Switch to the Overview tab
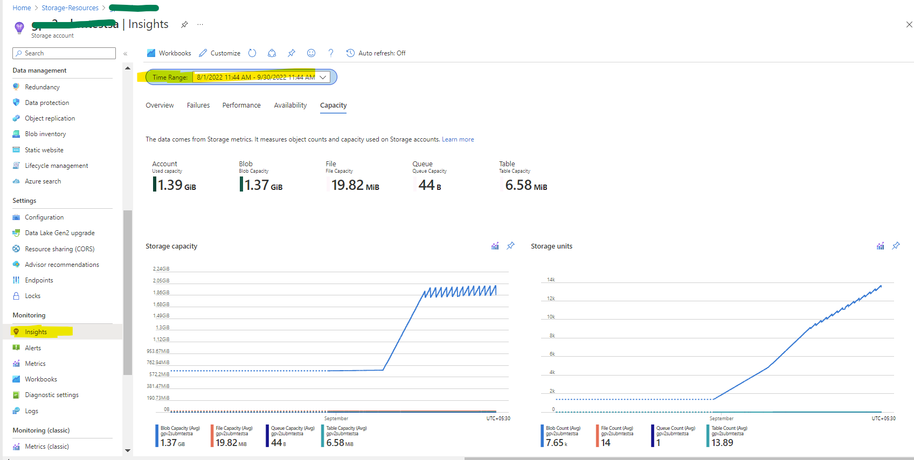Image resolution: width=914 pixels, height=460 pixels. click(160, 105)
